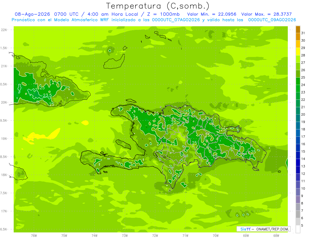Click the "23.5" contour label over Cuba
The image size is (310, 239).
click(47, 95)
